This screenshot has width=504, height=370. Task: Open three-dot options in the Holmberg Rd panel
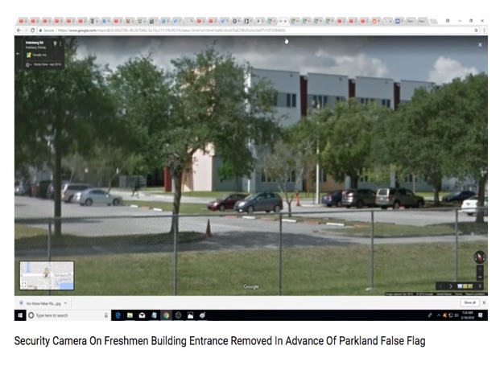click(x=60, y=43)
